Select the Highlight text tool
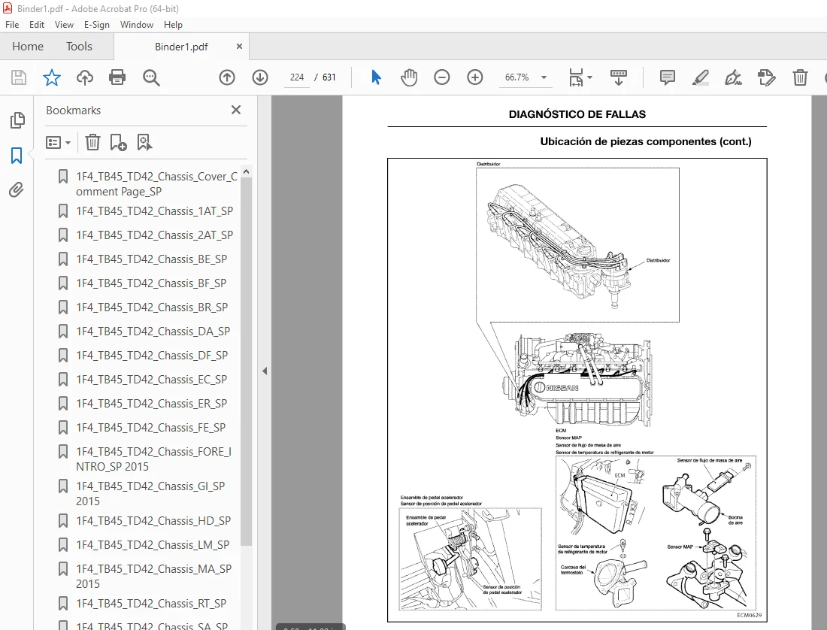827x630 pixels. click(x=701, y=77)
